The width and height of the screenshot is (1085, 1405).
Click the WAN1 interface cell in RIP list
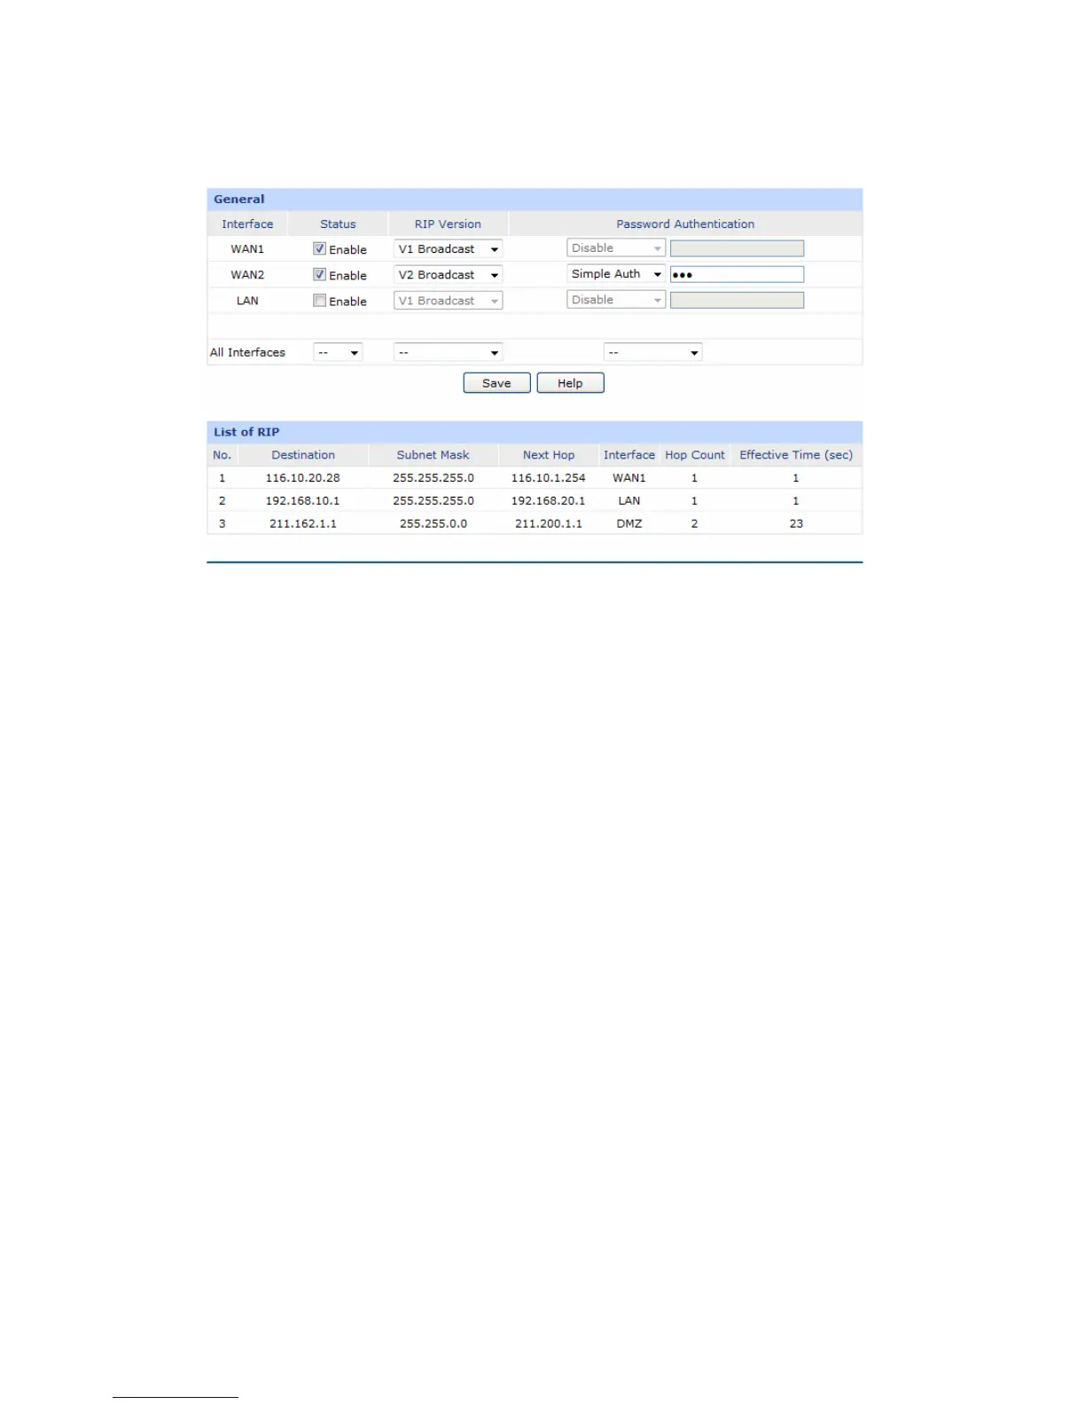[629, 478]
